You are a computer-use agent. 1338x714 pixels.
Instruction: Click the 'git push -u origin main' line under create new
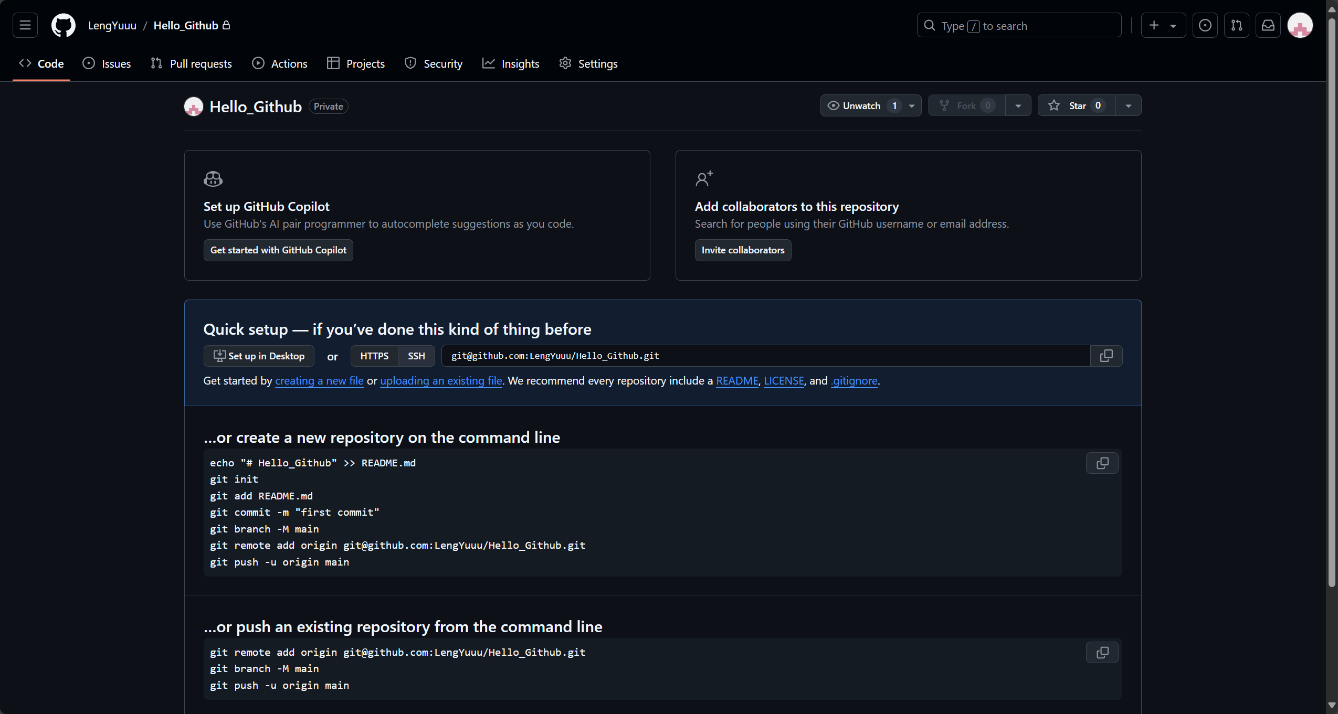(x=279, y=562)
